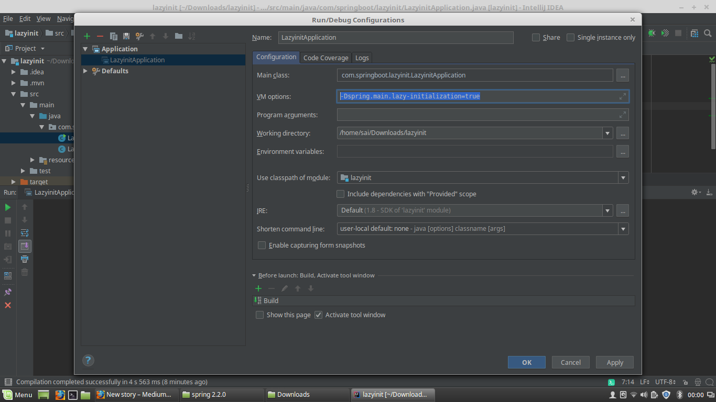Copy the selected run configuration
This screenshot has width=716, height=402.
(x=113, y=36)
